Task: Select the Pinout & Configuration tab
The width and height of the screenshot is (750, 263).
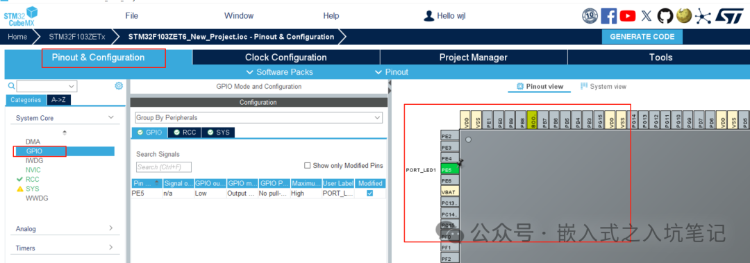Action: click(98, 58)
